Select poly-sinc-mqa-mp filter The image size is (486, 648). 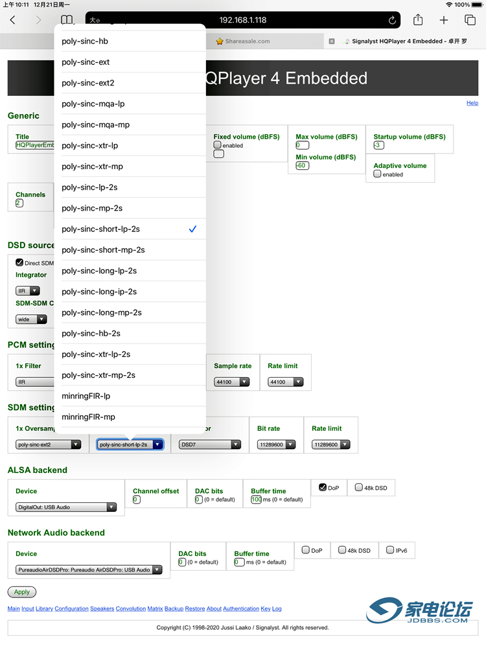130,125
